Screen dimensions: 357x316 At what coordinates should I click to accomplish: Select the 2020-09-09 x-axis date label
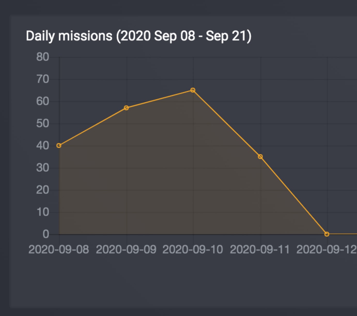[x=126, y=250]
